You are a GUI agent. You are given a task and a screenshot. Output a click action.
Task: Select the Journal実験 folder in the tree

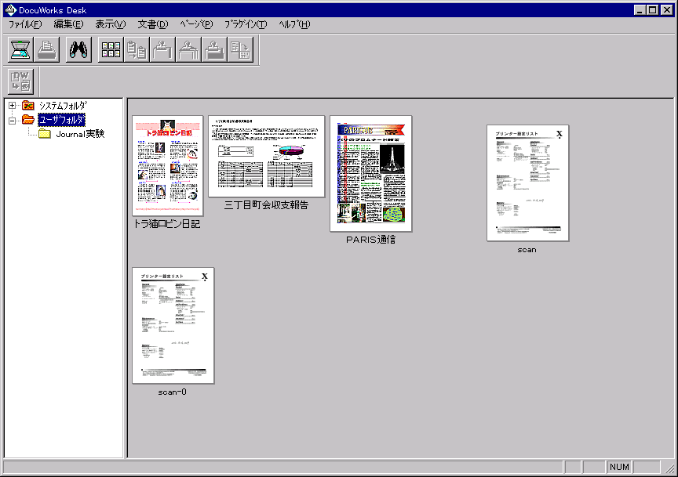click(79, 134)
